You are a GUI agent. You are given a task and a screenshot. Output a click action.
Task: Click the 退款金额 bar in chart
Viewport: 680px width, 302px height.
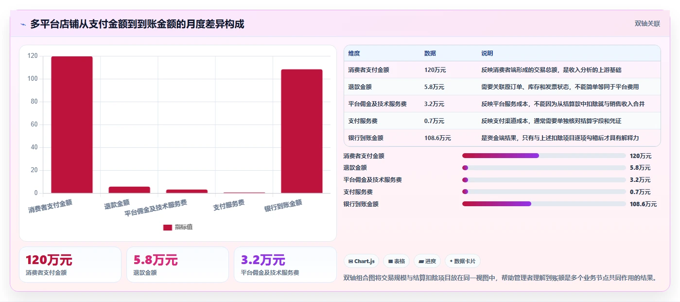pos(129,190)
